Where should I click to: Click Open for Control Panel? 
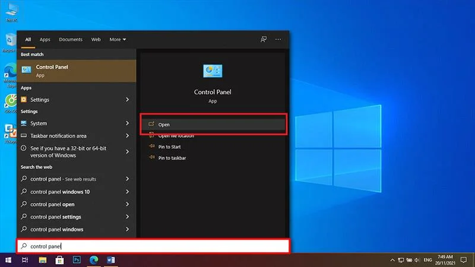pyautogui.click(x=213, y=125)
